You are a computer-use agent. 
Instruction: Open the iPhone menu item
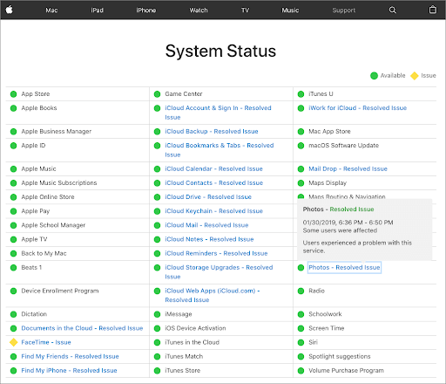pyautogui.click(x=146, y=10)
